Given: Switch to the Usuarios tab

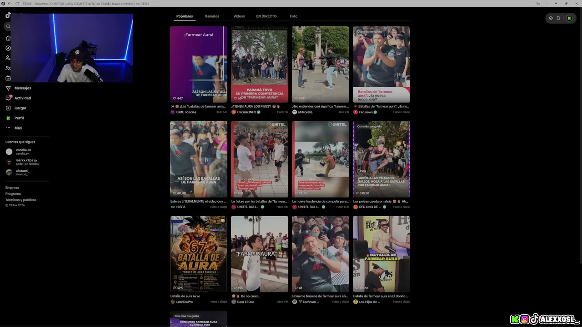Looking at the screenshot, I should click(212, 16).
